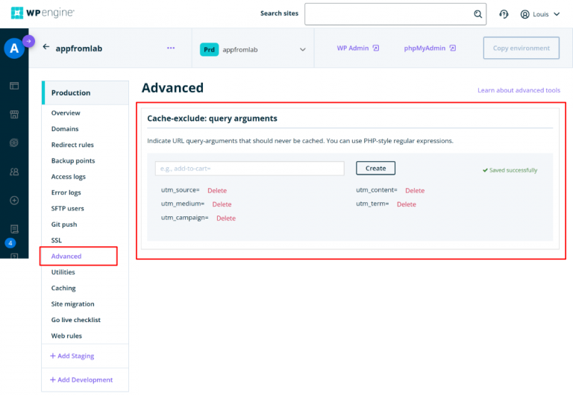Image resolution: width=573 pixels, height=396 pixels.
Task: Click the blue notification badge showing 4
Action: 10,243
